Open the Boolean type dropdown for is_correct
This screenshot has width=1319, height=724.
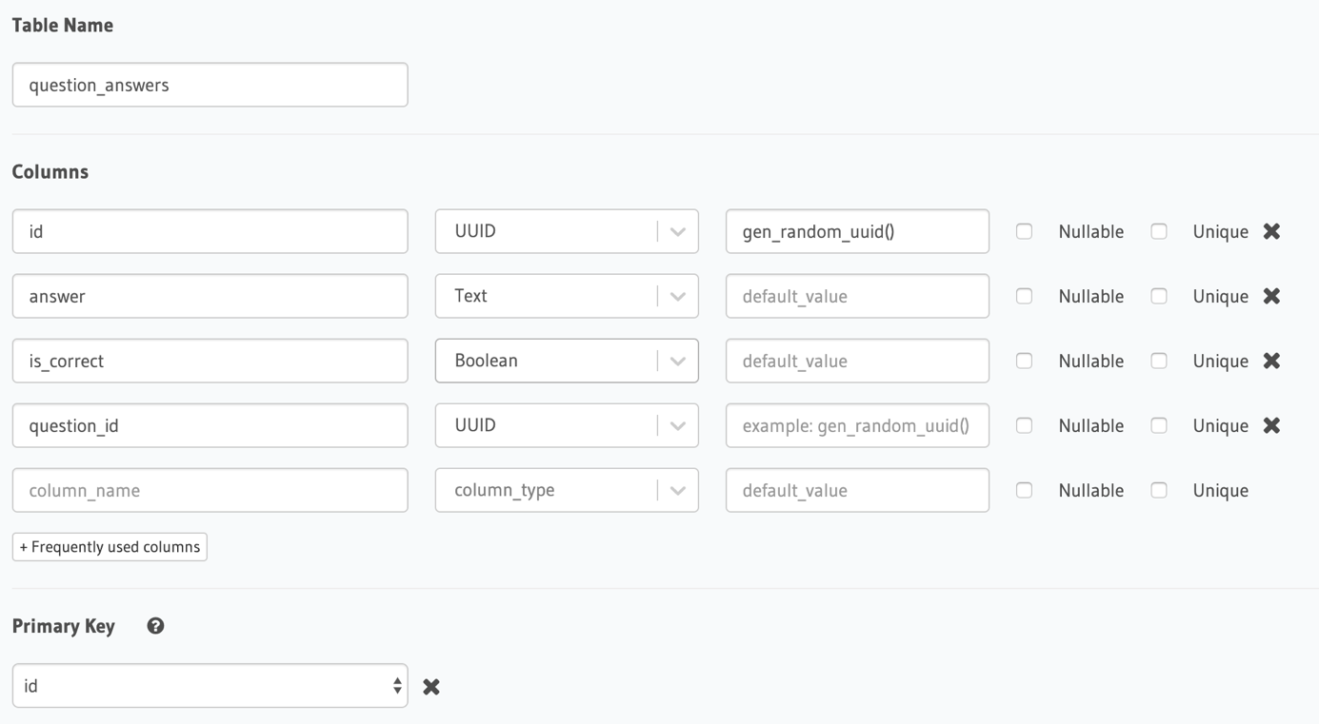pos(567,361)
